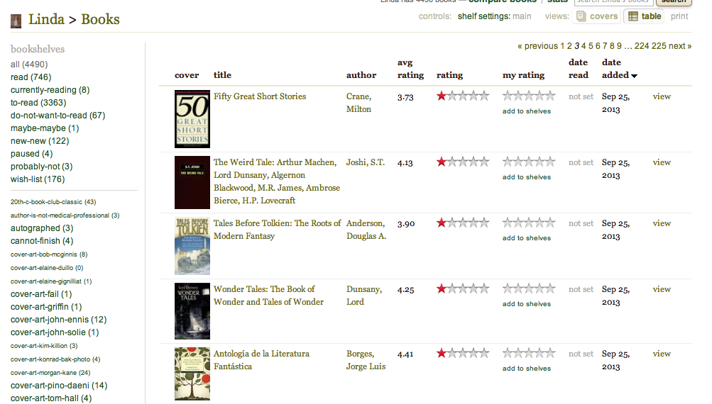Open the cover-art-pino-daeni (14) shelf
Viewport: 712px width, 404px height.
[x=59, y=386]
